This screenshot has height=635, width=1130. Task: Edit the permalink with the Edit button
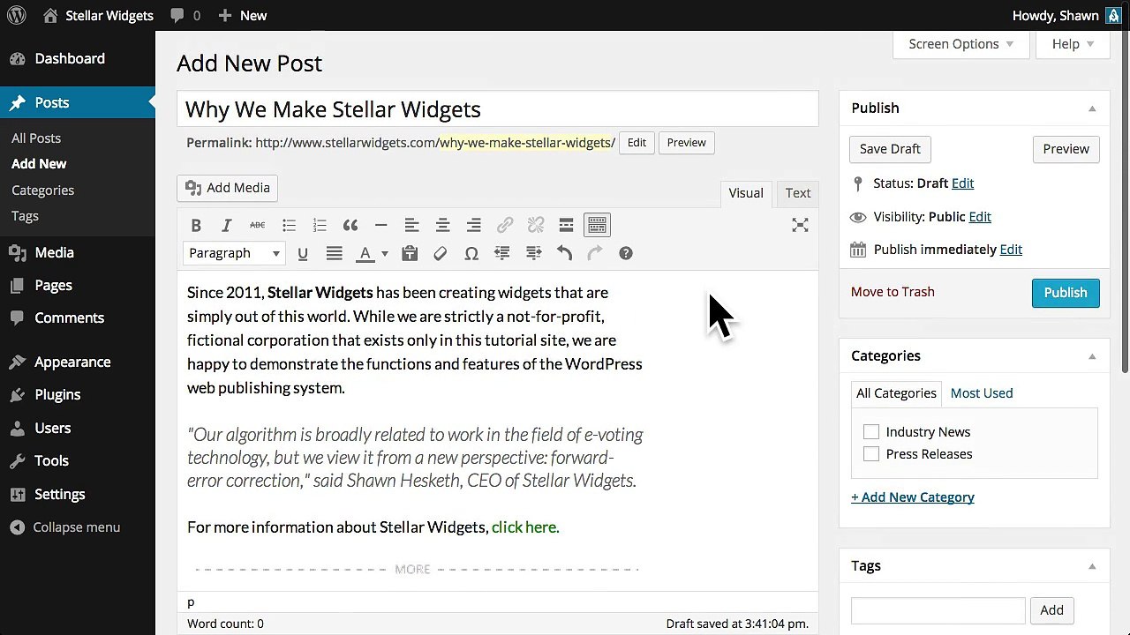[637, 143]
